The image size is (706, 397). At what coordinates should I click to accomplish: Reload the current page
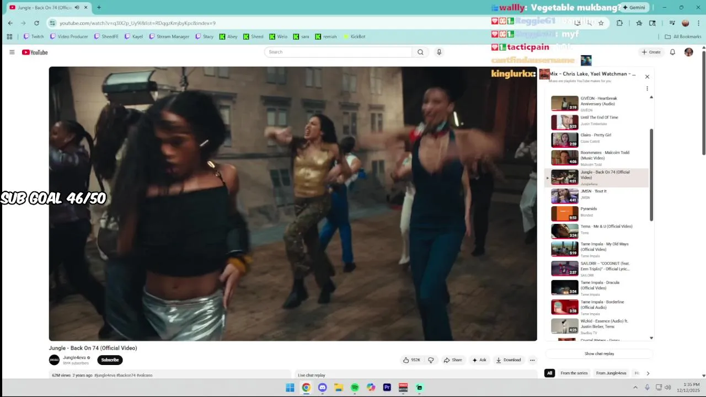tap(36, 23)
